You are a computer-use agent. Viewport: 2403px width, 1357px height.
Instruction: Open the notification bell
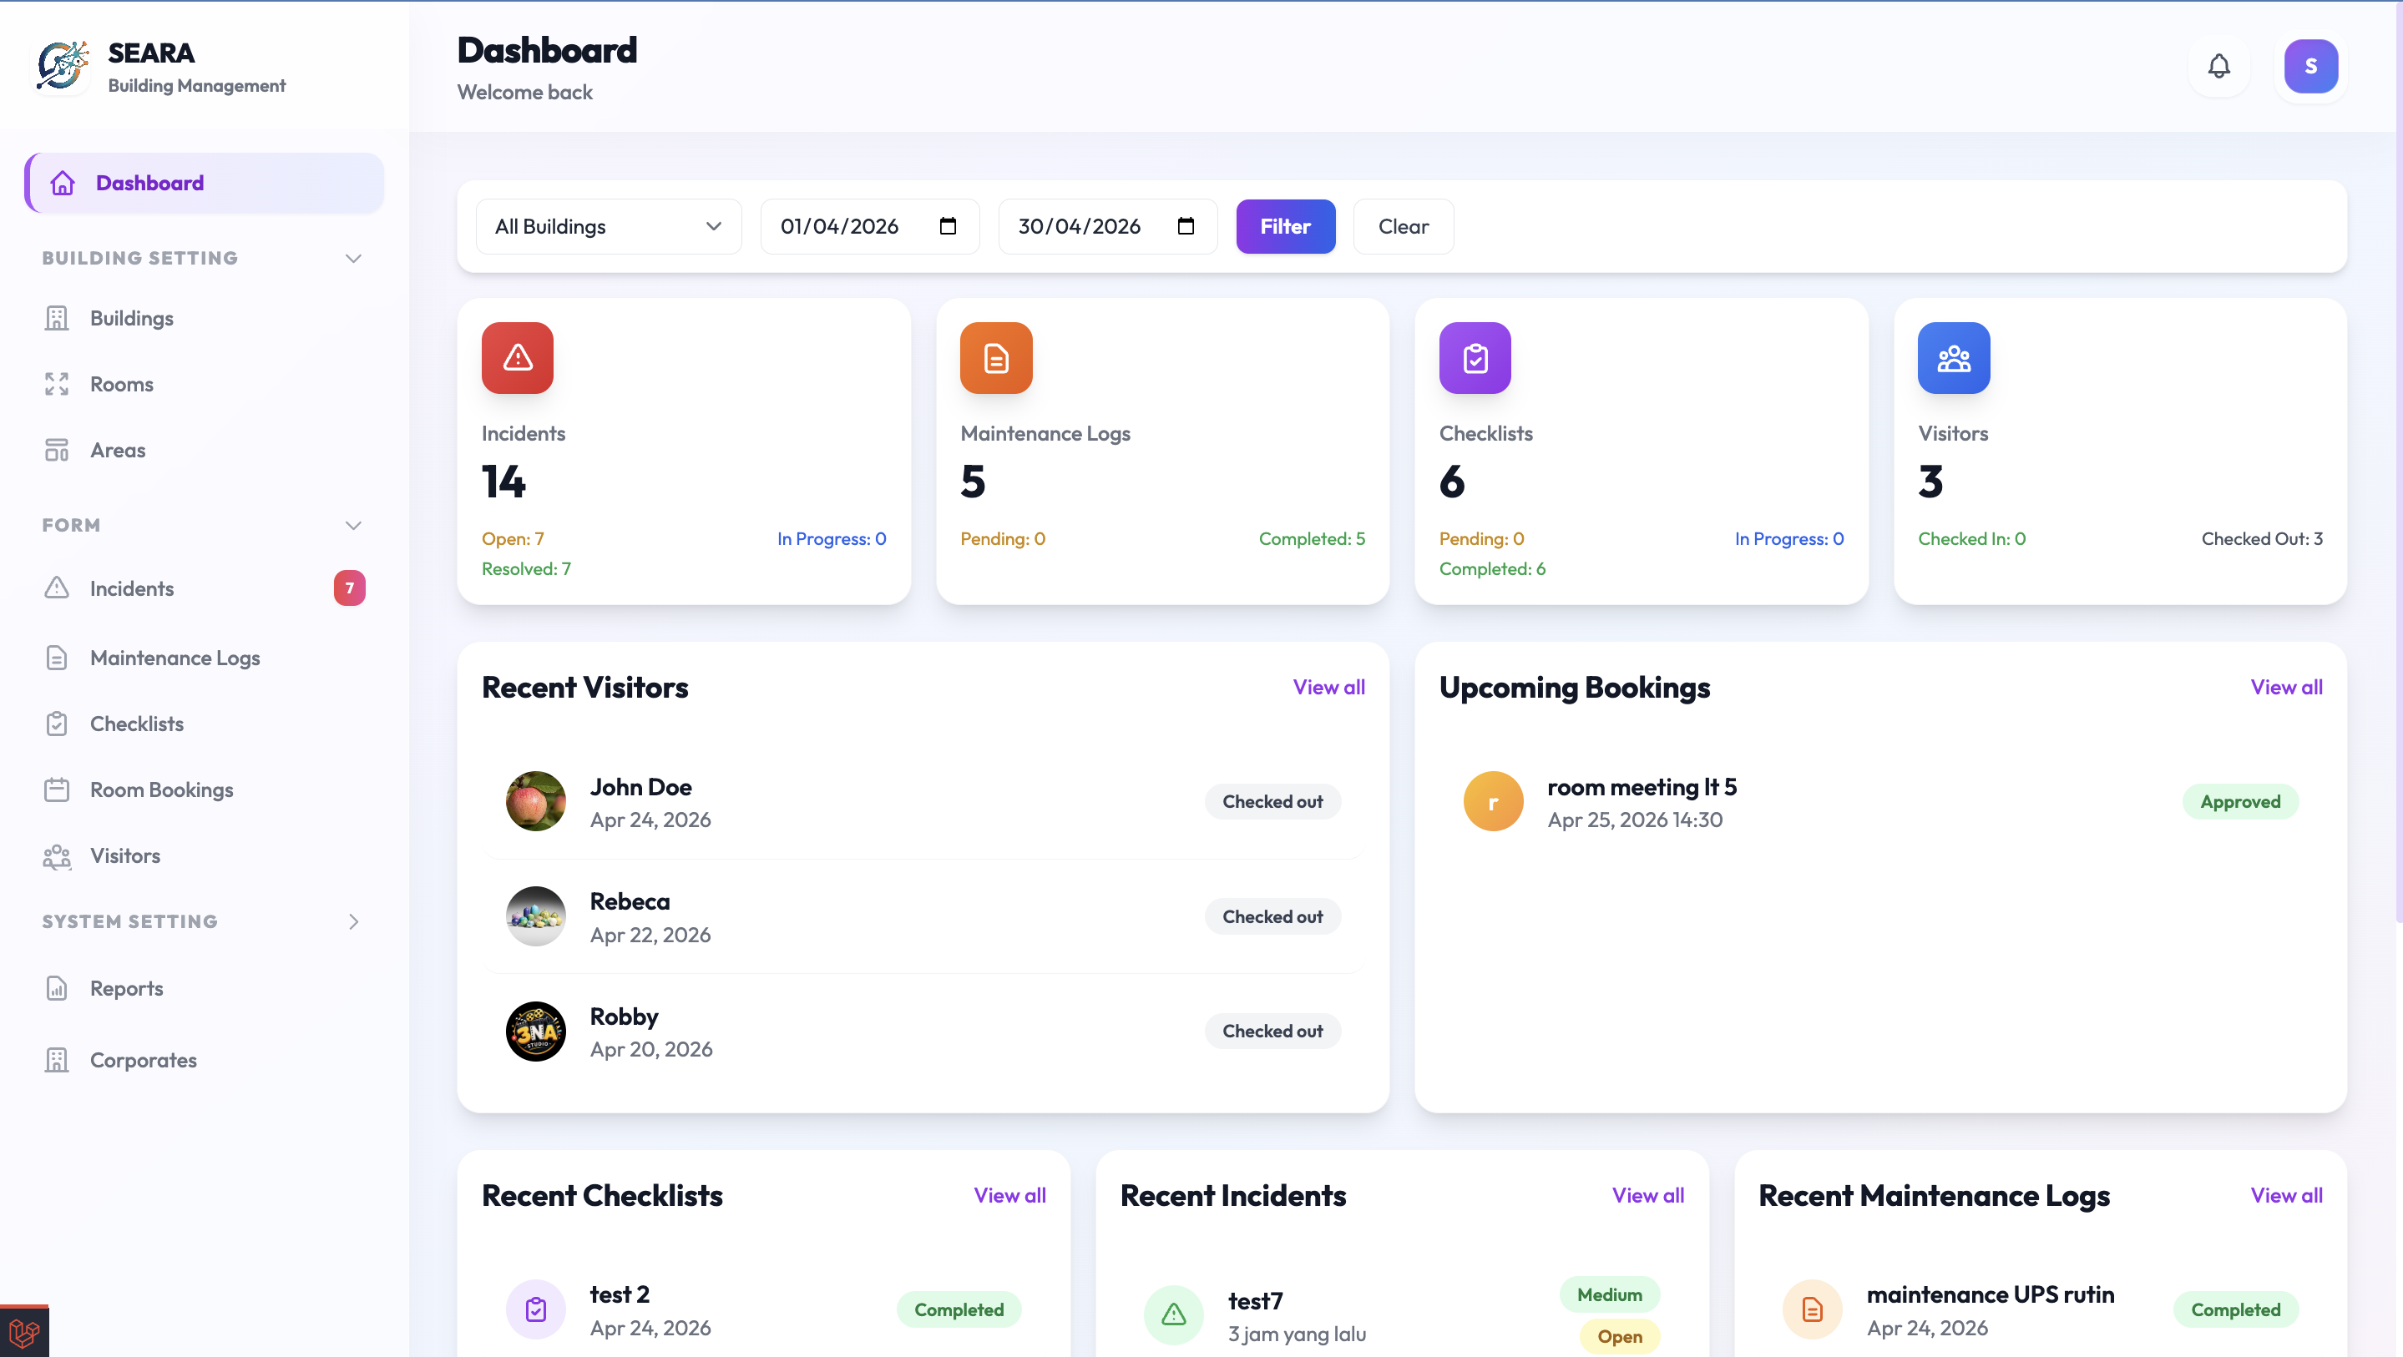(x=2219, y=66)
